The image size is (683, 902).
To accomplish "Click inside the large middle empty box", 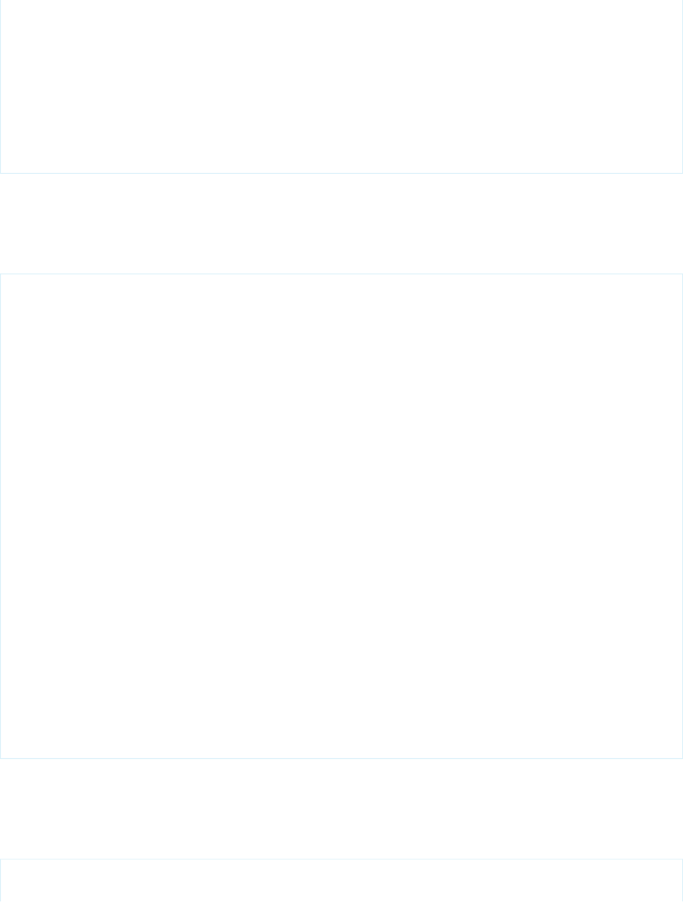I will tap(341, 516).
